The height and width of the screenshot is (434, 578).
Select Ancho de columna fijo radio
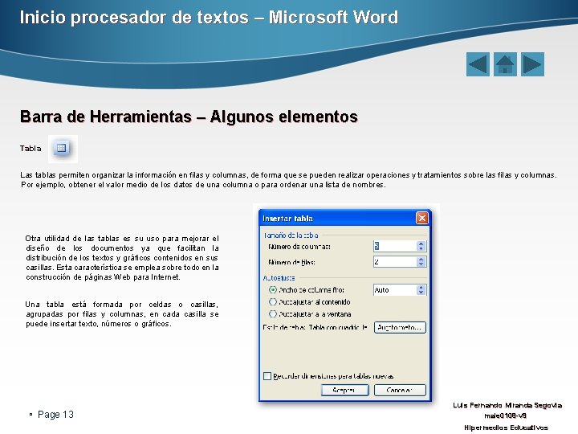coord(273,289)
